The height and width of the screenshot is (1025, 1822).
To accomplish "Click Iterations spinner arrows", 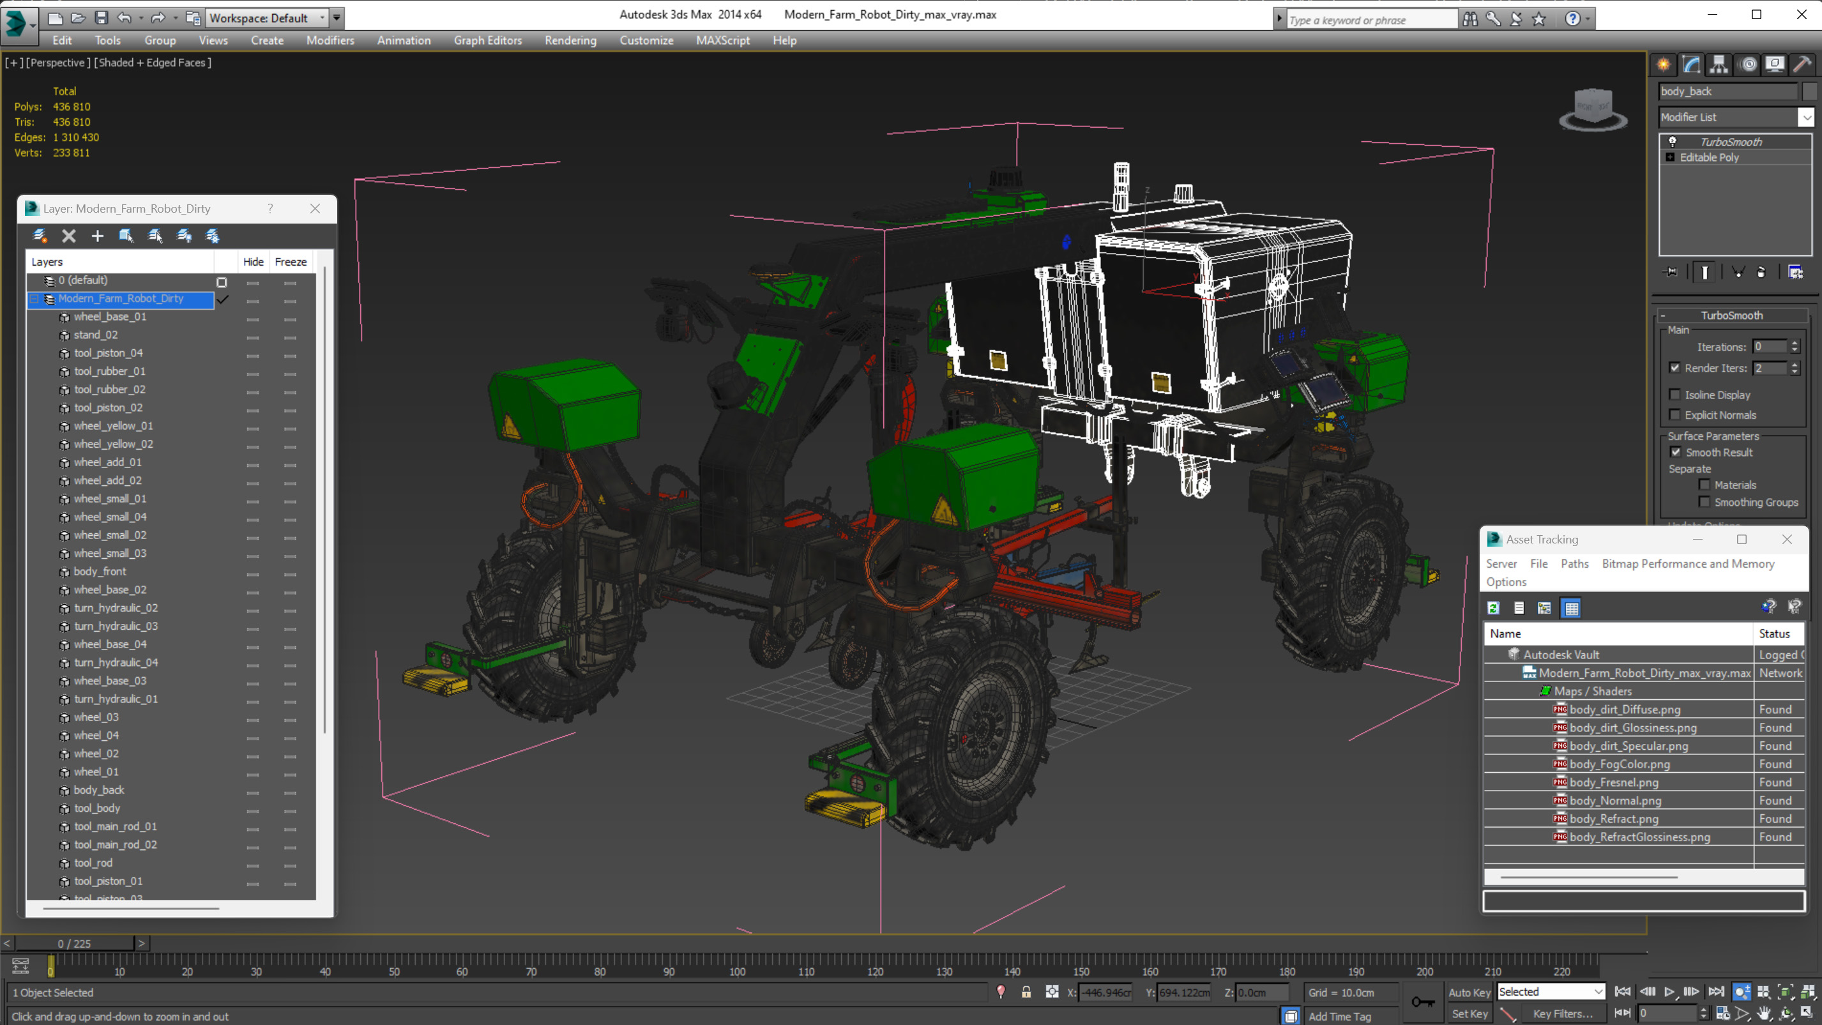I will [1794, 347].
